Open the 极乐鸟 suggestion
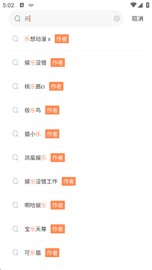Image resolution: width=152 pixels, height=270 pixels. point(76,110)
